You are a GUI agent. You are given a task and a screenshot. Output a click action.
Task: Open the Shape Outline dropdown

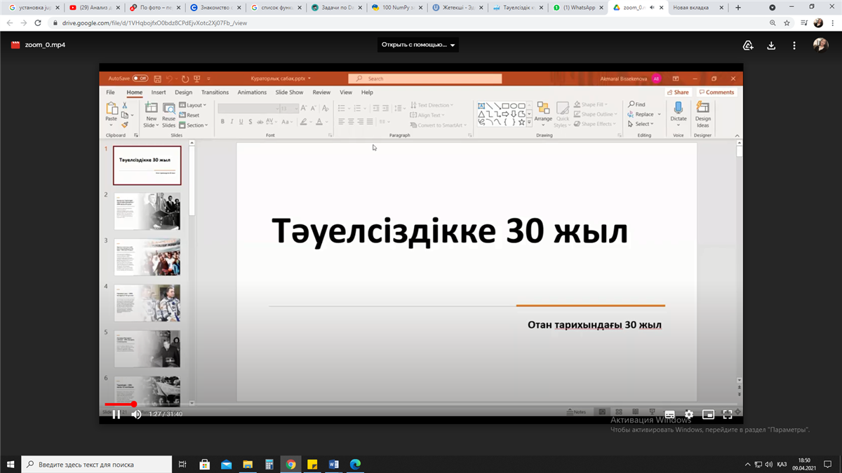[595, 114]
